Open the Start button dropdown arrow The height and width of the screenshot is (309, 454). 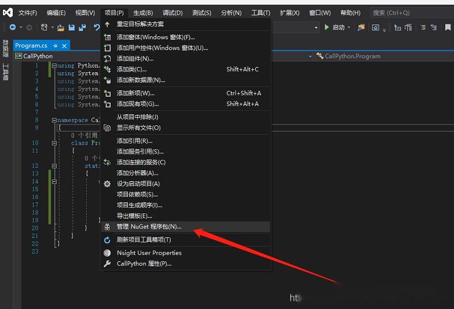(349, 27)
